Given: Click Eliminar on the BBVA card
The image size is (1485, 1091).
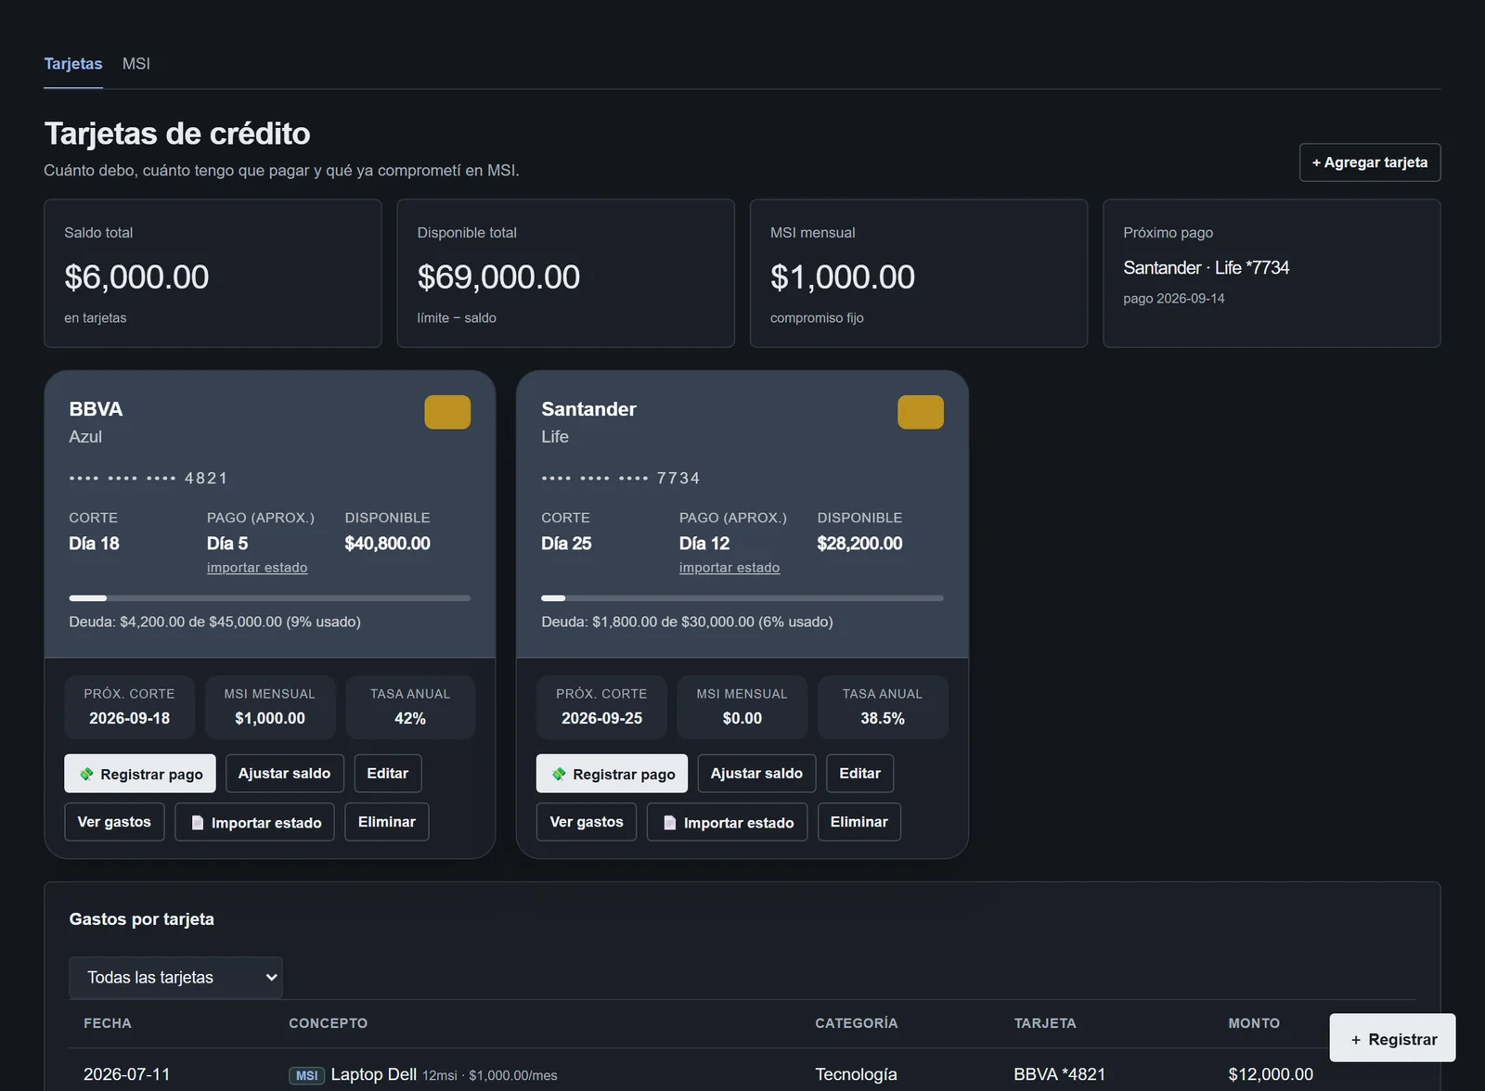Looking at the screenshot, I should [387, 822].
